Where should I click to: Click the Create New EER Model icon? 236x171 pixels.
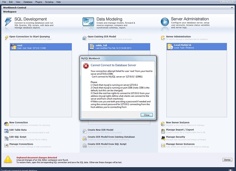pos(84,131)
